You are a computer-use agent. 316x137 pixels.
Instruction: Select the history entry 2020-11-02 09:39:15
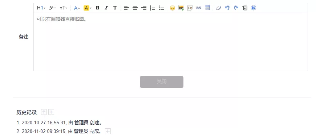59,131
